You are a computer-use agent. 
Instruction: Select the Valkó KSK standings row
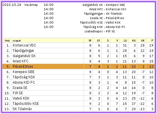pyautogui.click(x=79, y=98)
